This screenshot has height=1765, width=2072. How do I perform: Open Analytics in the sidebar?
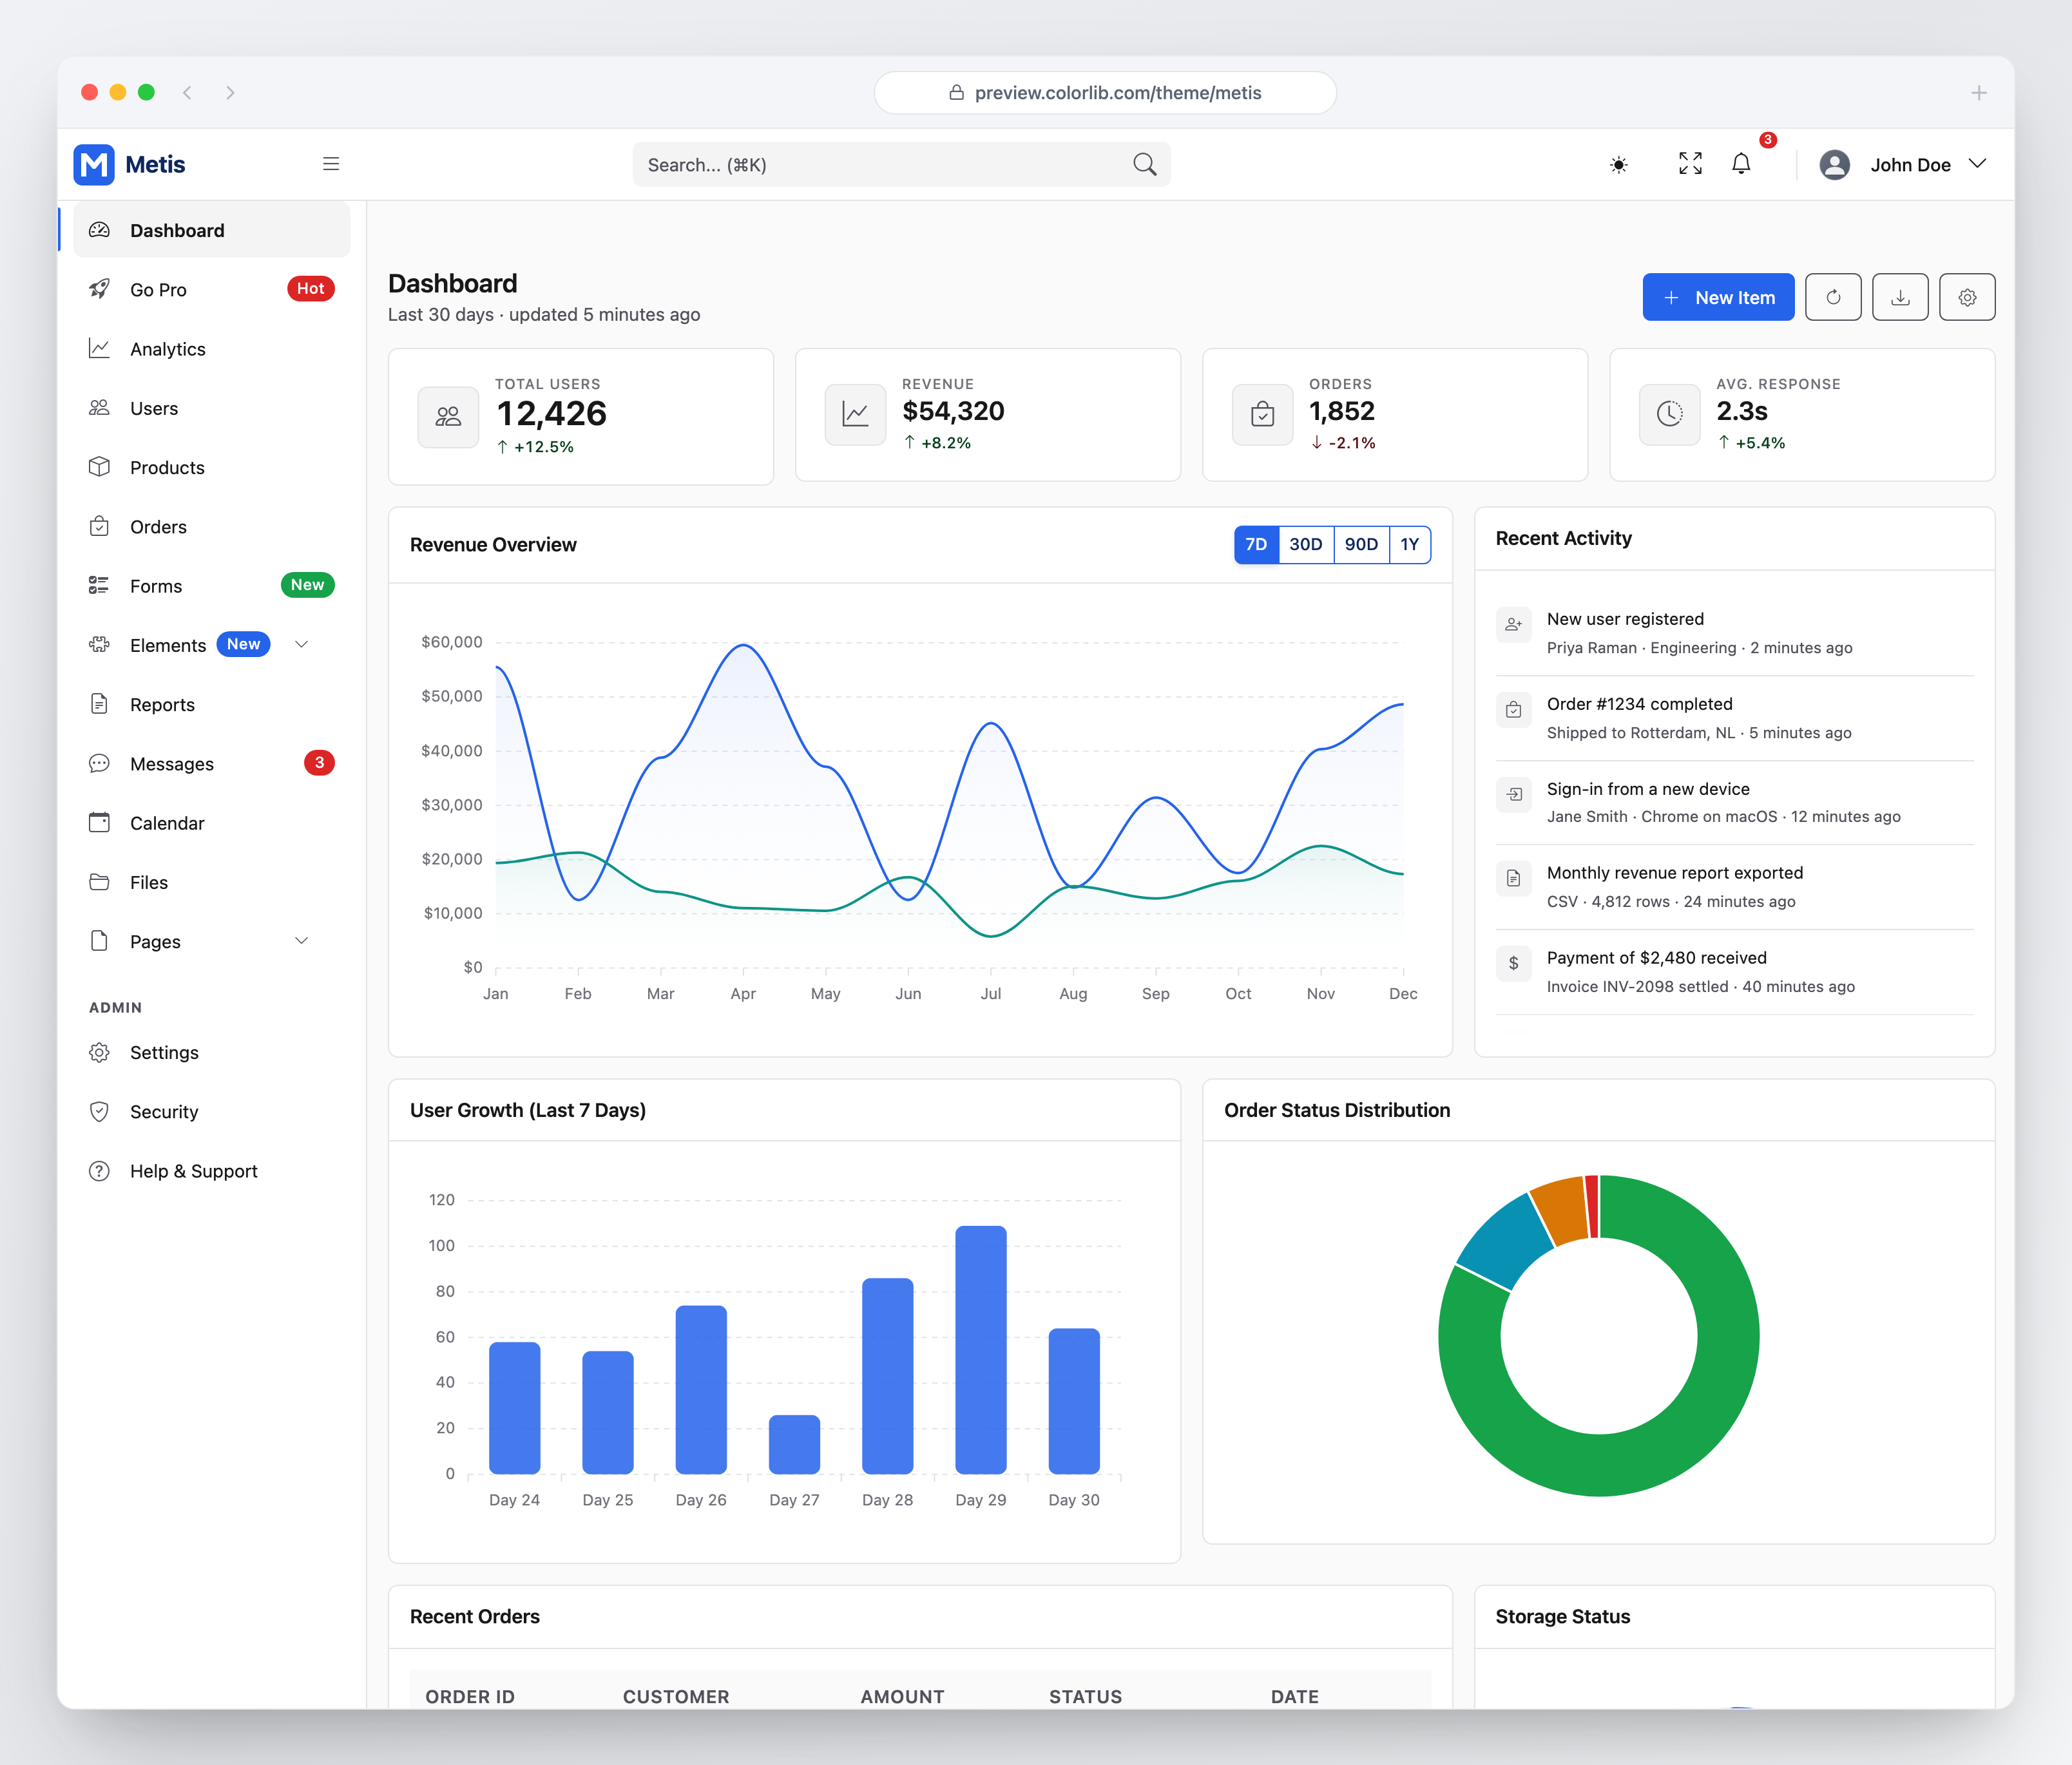coord(212,349)
